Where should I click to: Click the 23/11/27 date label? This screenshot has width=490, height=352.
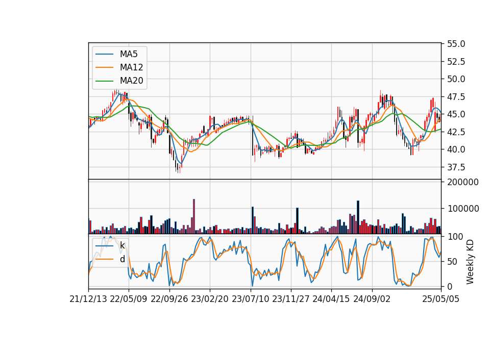click(291, 299)
